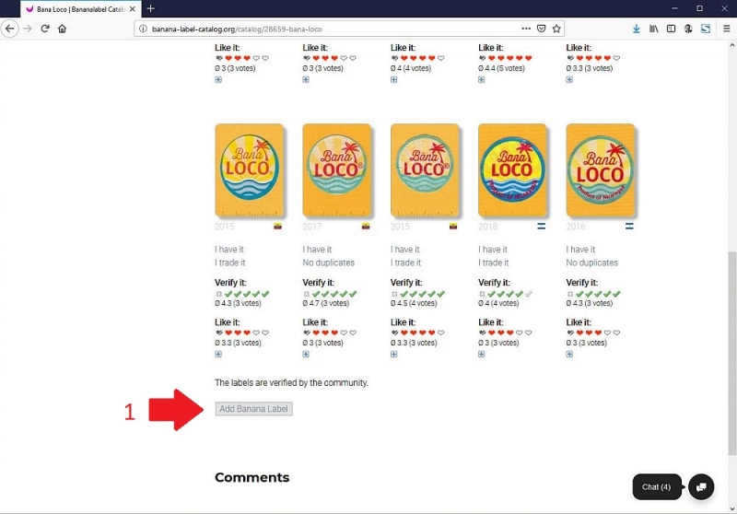The height and width of the screenshot is (514, 737).
Task: Open the page actions three-dot menu
Action: coord(525,29)
